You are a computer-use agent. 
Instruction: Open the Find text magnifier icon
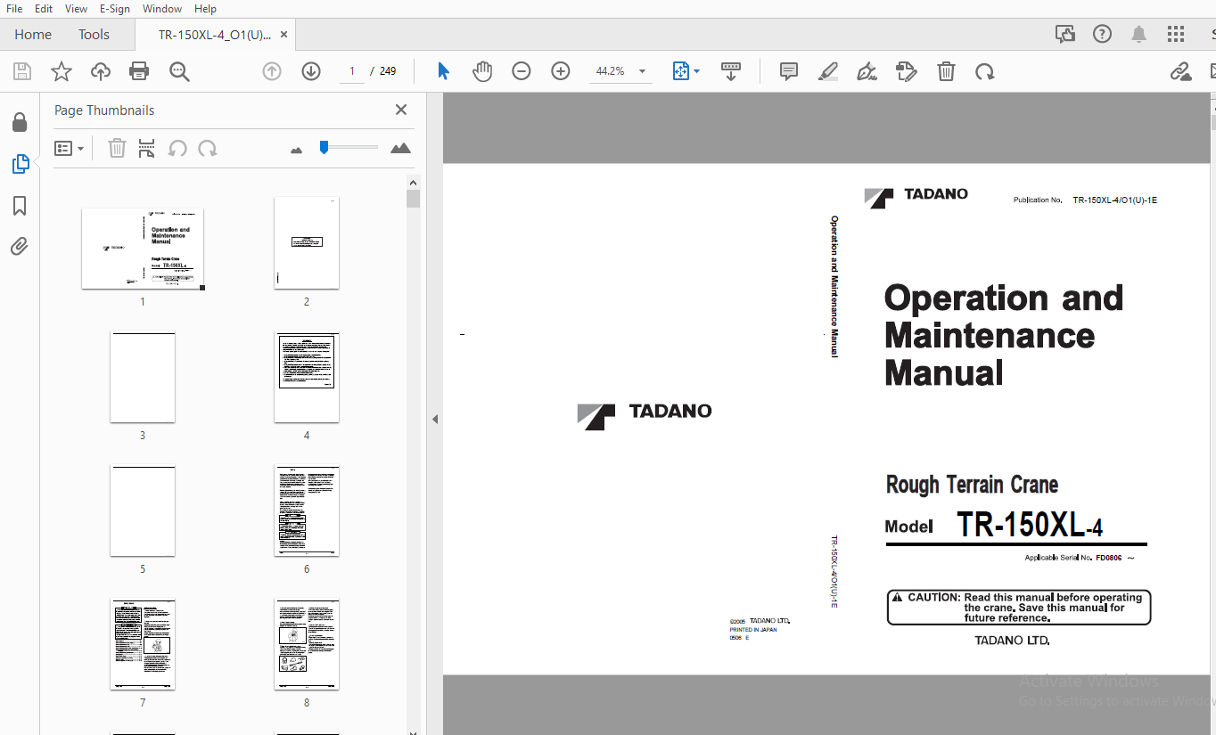[179, 71]
